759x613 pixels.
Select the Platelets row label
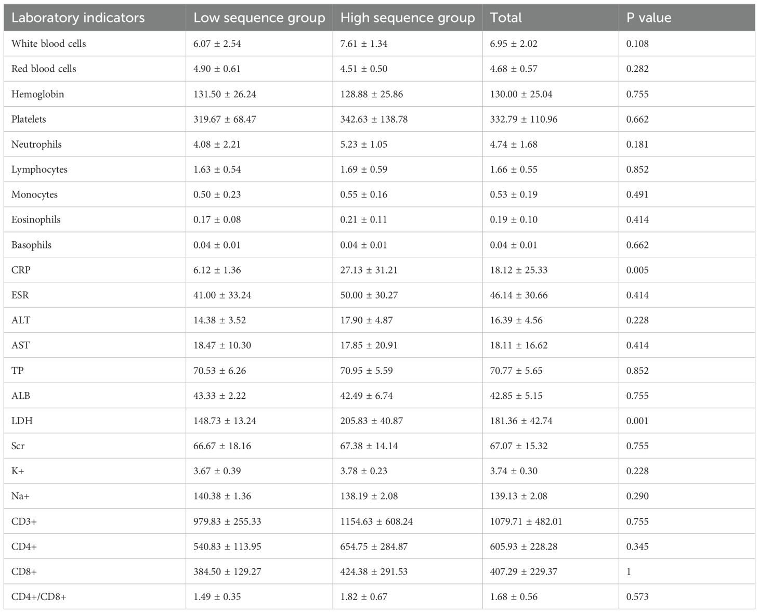pyautogui.click(x=29, y=119)
